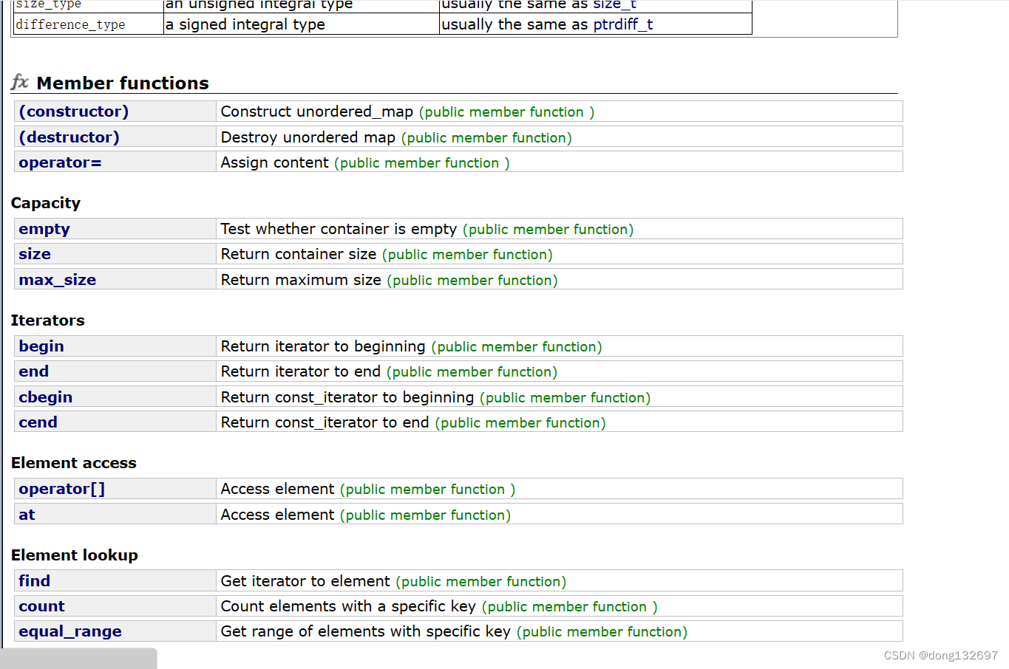Select the difference_type table cell

pos(88,24)
